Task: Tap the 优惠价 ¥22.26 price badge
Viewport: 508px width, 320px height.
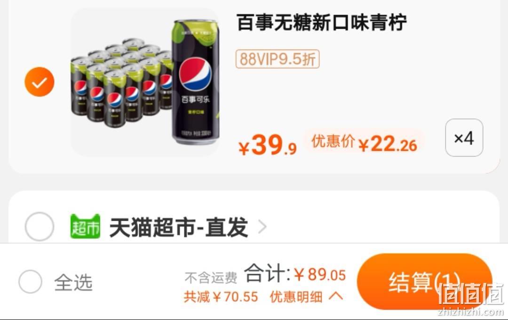Action: (x=364, y=144)
